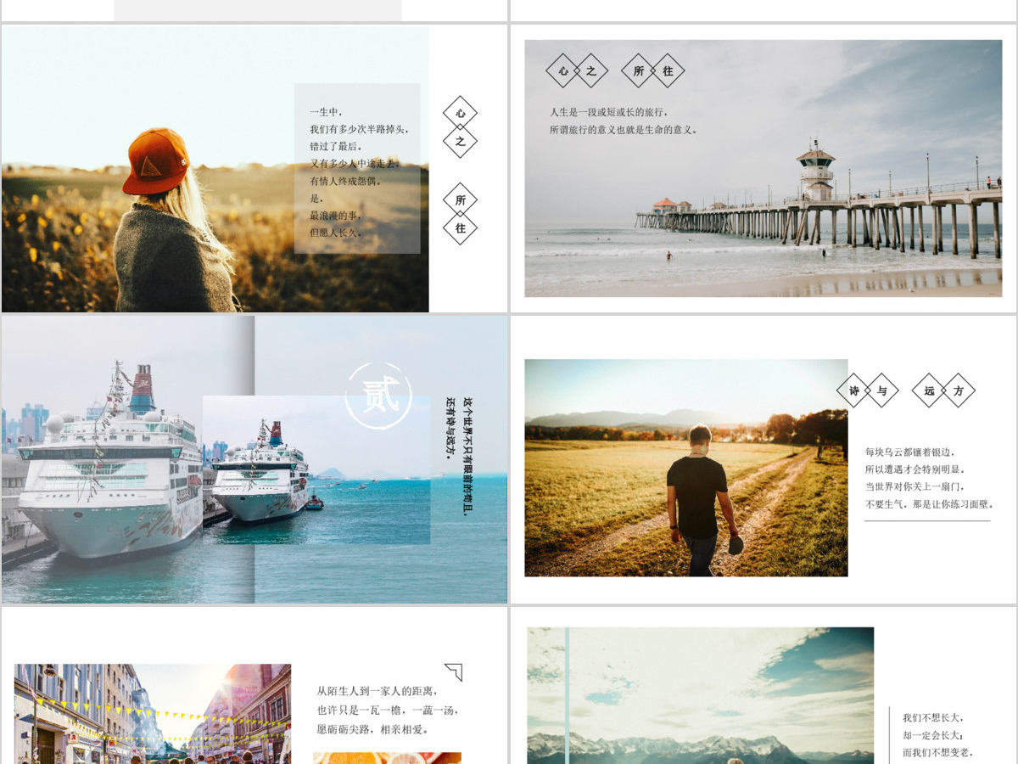Click the text '我们不想长大,'
The image size is (1018, 764).
[933, 718]
